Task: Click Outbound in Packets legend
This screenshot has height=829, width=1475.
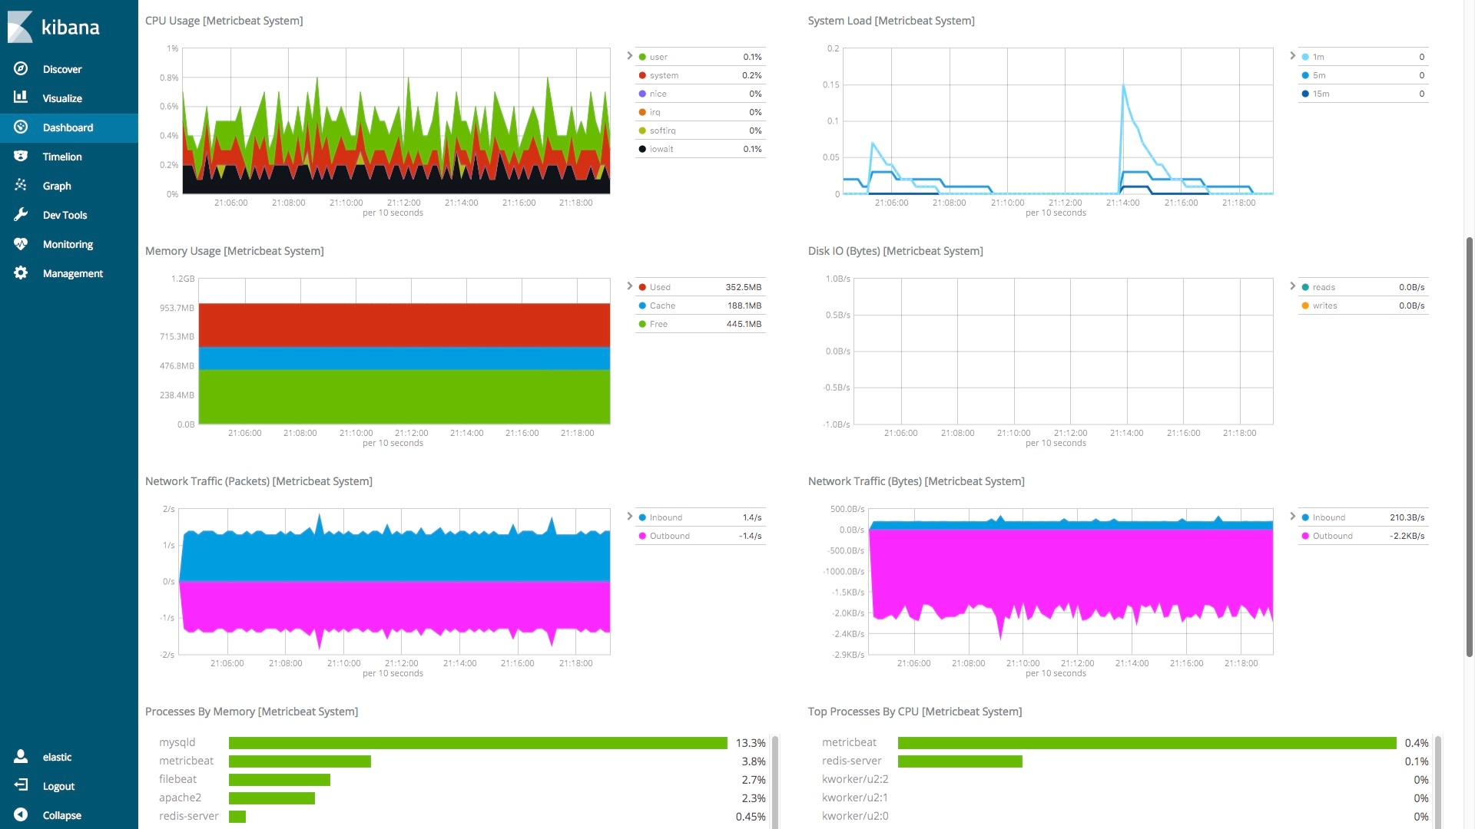Action: 701,536
